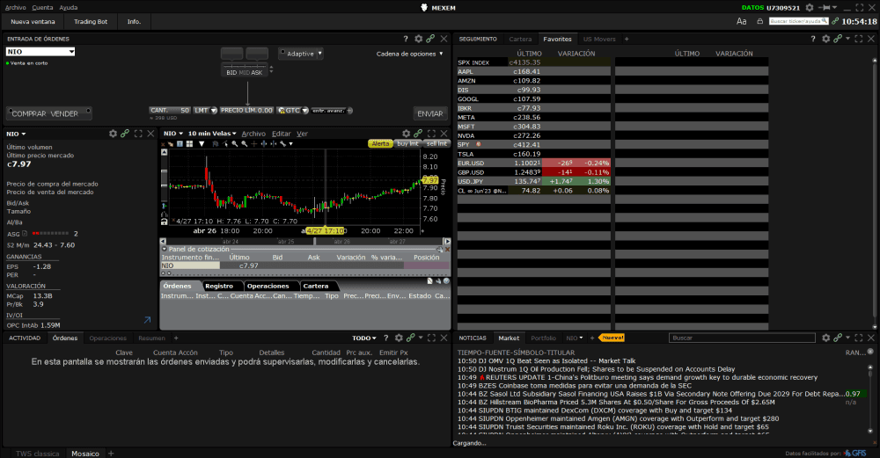The image size is (880, 458).
Task: Select the crosshair tool in chart toolbar
Action: coord(253,144)
